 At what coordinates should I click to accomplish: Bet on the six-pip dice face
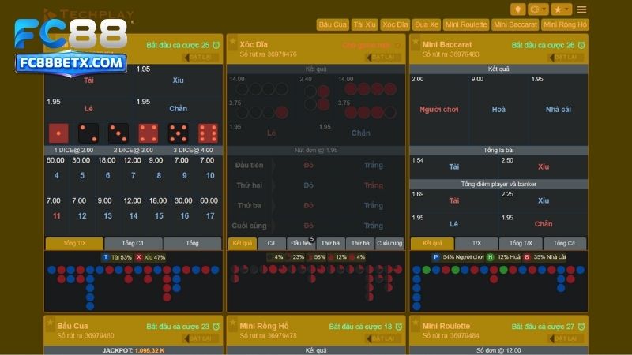click(208, 133)
